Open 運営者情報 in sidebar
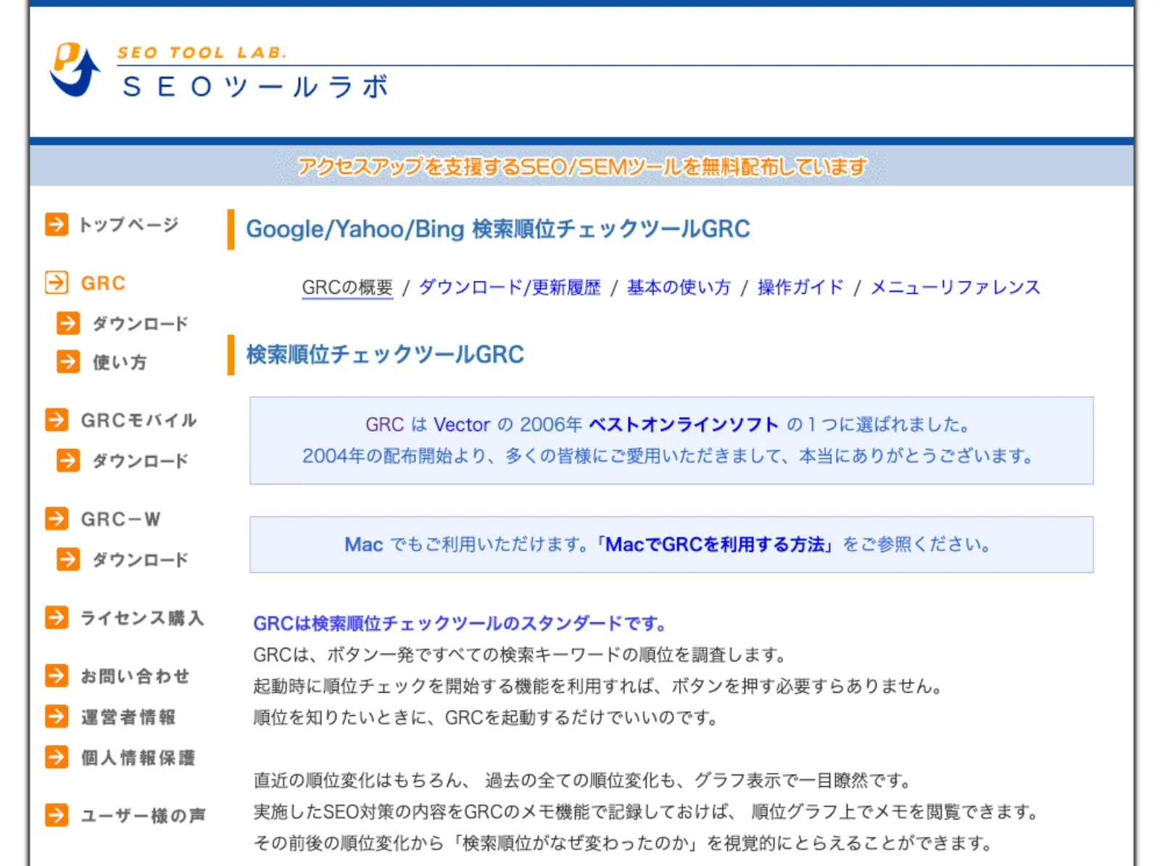The height and width of the screenshot is (866, 1160). pyautogui.click(x=128, y=717)
